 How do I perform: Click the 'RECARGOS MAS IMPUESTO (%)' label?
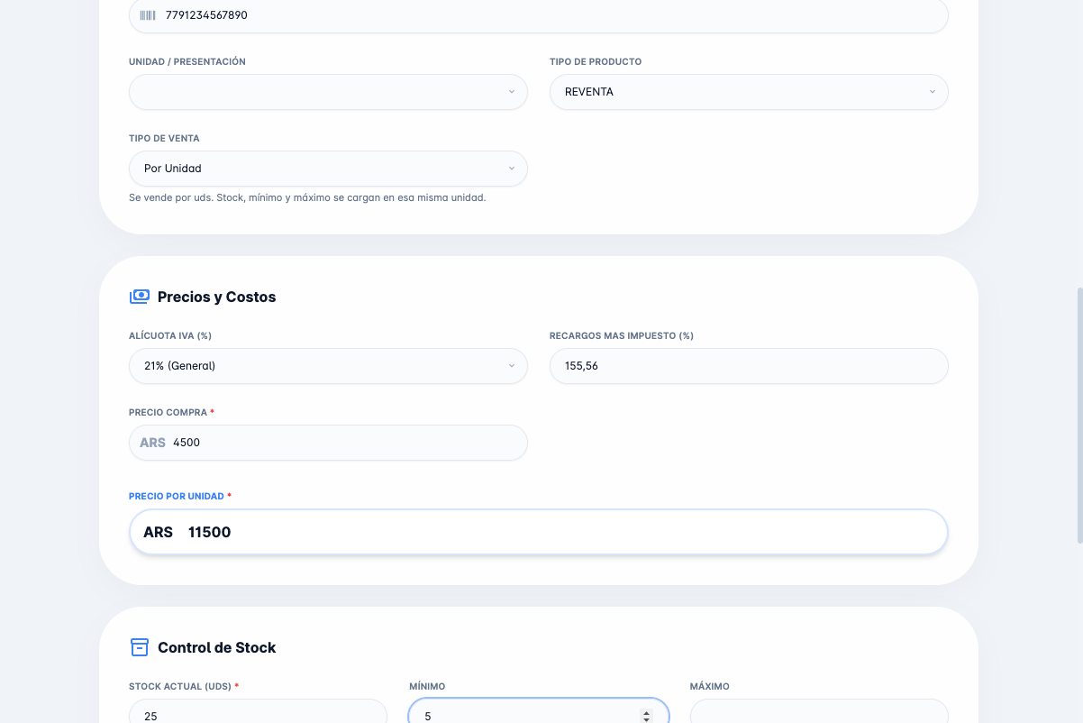[622, 336]
